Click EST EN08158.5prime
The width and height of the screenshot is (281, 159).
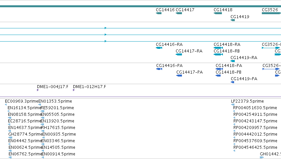click(x=25, y=114)
